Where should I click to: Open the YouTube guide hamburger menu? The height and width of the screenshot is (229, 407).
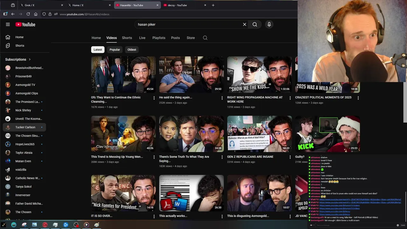click(x=8, y=24)
